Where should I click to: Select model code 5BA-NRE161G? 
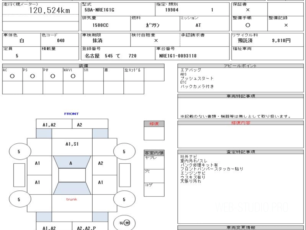[x=99, y=10]
